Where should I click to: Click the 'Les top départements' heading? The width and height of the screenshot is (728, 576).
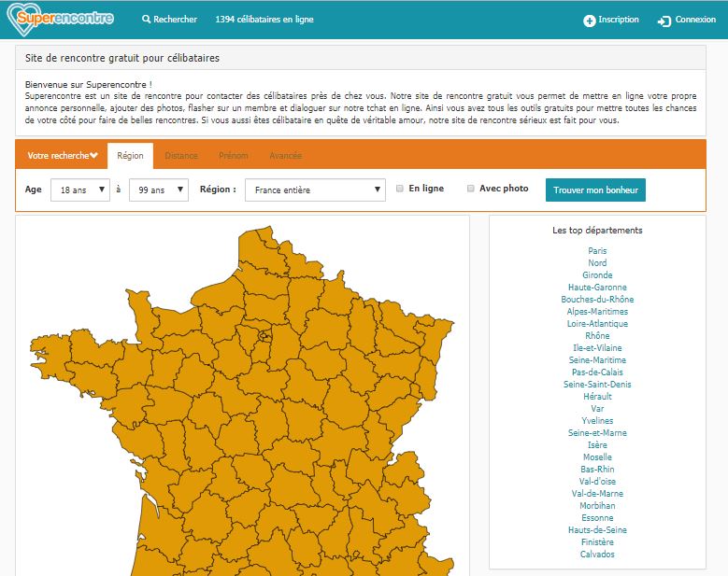point(597,230)
